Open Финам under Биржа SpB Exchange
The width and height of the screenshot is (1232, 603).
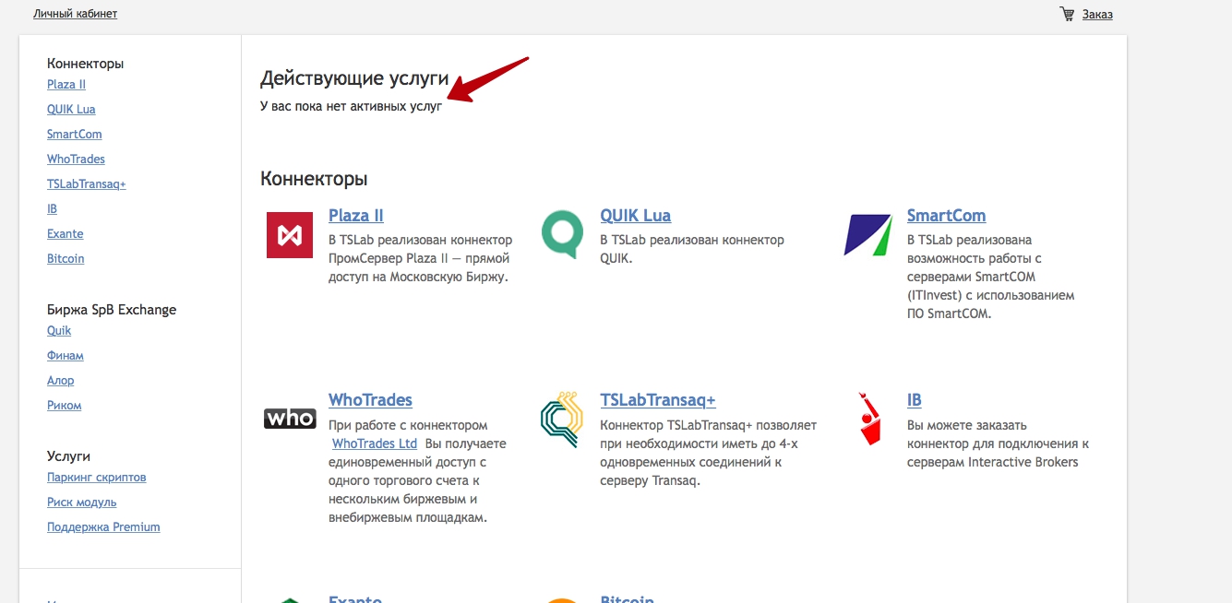(x=66, y=356)
